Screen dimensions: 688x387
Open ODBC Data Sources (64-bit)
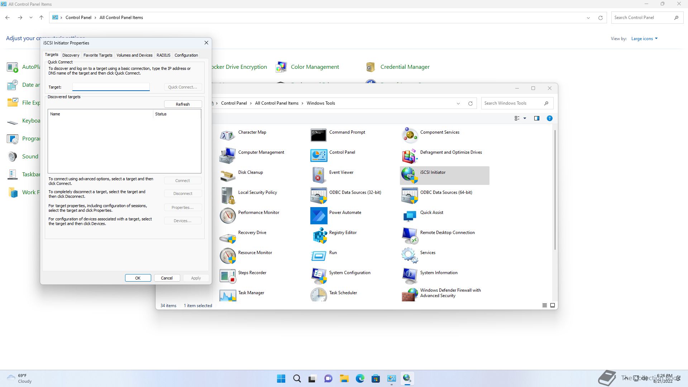(410, 196)
